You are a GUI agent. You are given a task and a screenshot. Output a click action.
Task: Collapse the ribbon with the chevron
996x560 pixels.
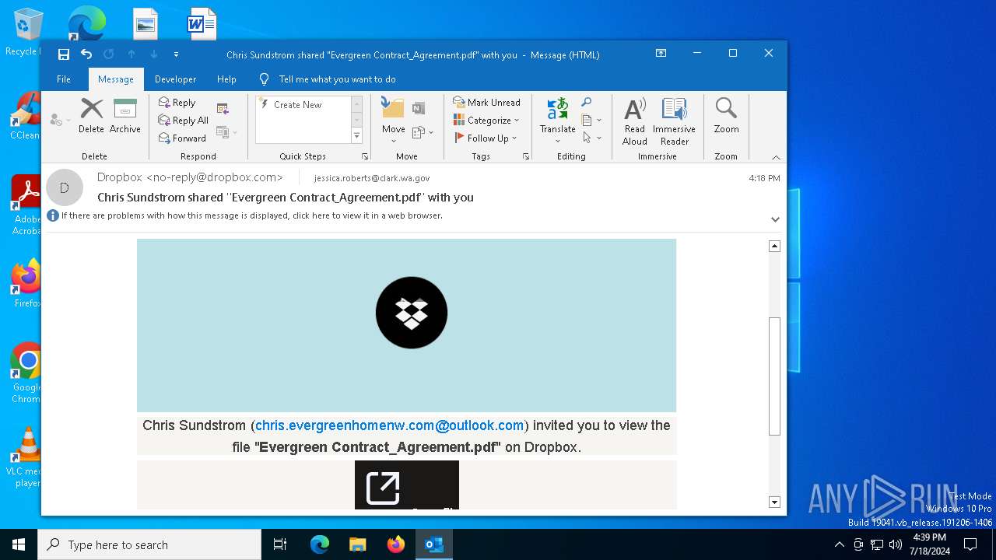click(776, 157)
